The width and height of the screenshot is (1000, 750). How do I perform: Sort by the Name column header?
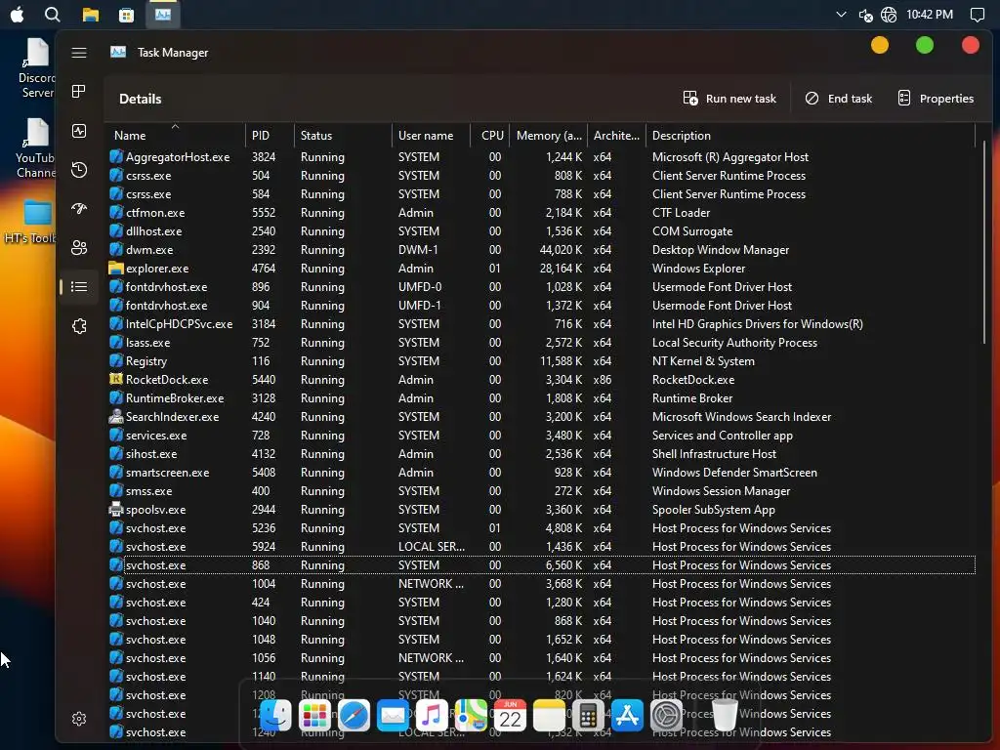pyautogui.click(x=176, y=135)
